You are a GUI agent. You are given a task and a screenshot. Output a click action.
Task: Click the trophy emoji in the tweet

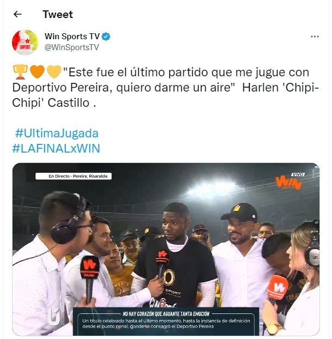coord(21,72)
